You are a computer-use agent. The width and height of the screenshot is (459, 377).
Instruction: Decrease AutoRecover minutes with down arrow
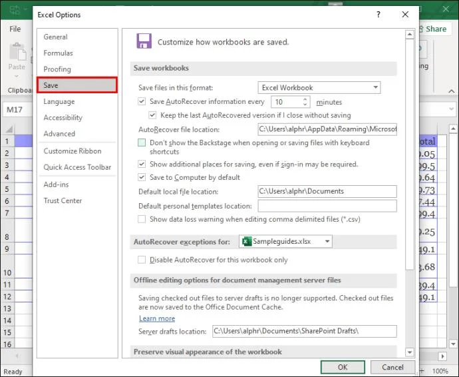[x=305, y=105]
